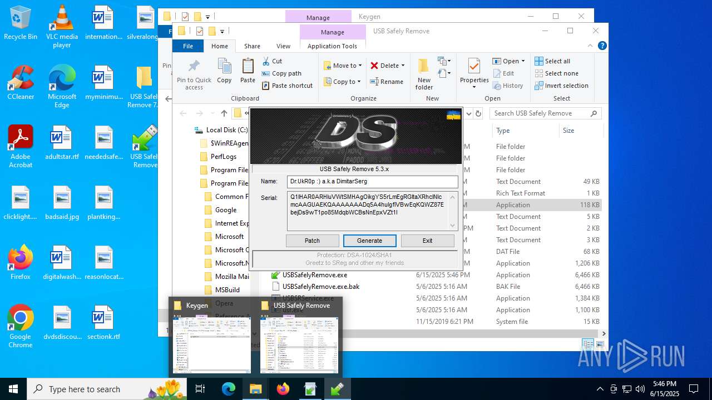
Task: Click the Windows Start button
Action: pyautogui.click(x=13, y=389)
